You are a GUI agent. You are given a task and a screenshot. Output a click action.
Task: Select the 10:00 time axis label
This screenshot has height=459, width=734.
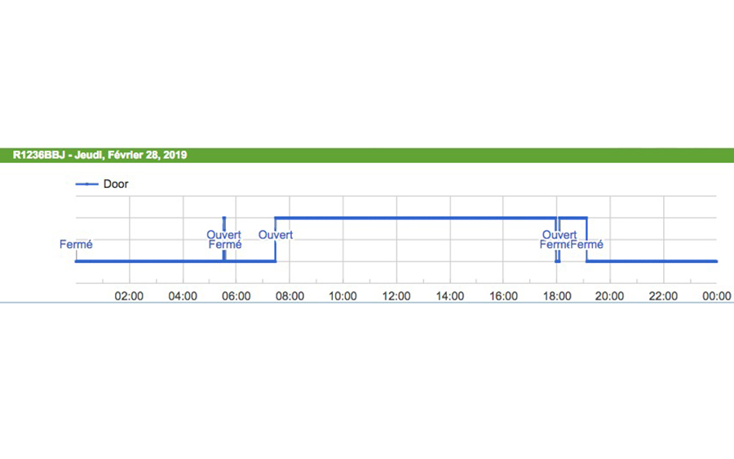point(343,296)
